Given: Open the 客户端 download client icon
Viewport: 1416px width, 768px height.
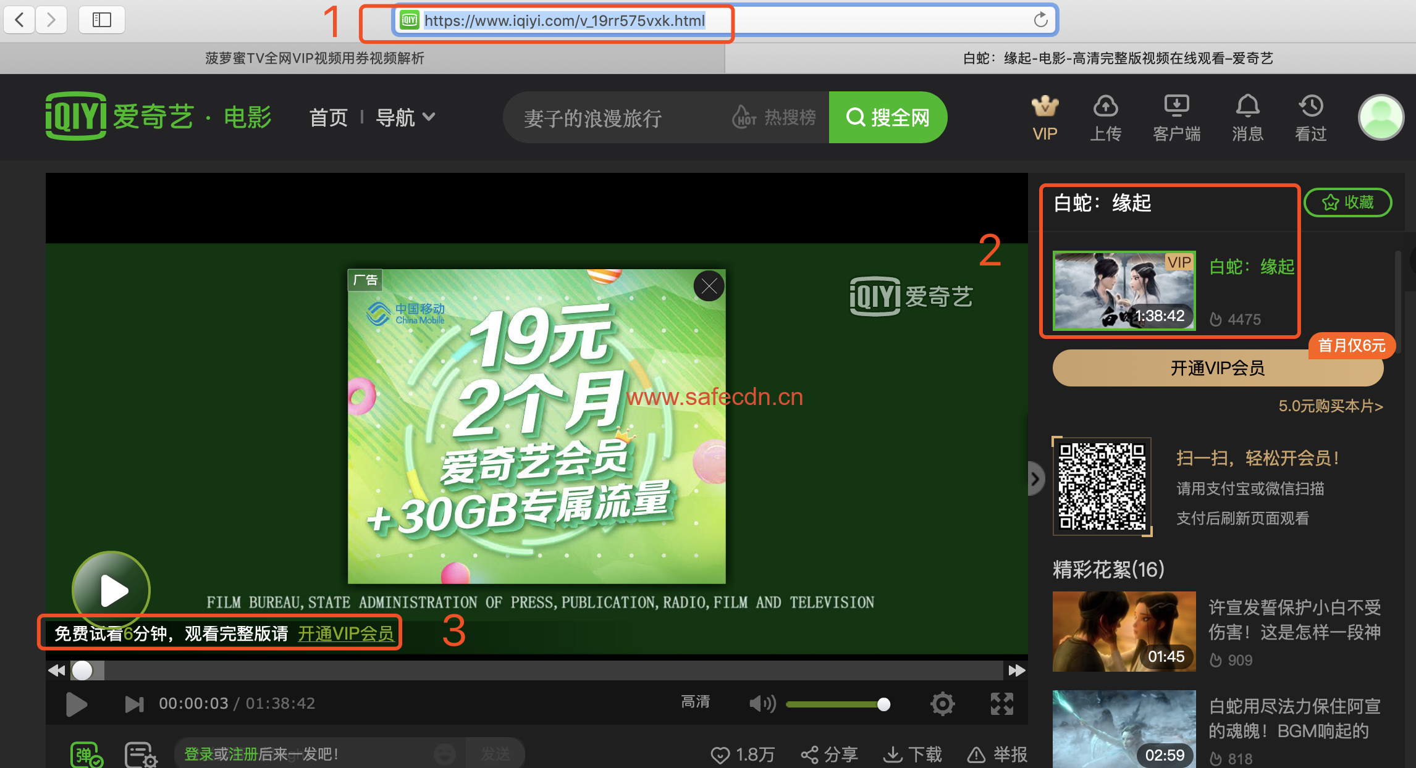Looking at the screenshot, I should pyautogui.click(x=1177, y=119).
